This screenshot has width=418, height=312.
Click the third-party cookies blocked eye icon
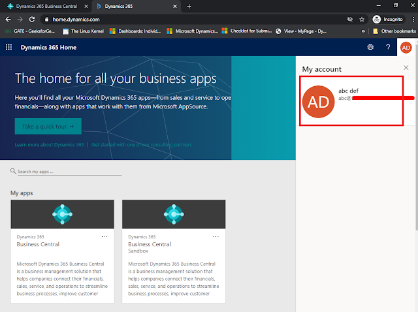[x=350, y=20]
